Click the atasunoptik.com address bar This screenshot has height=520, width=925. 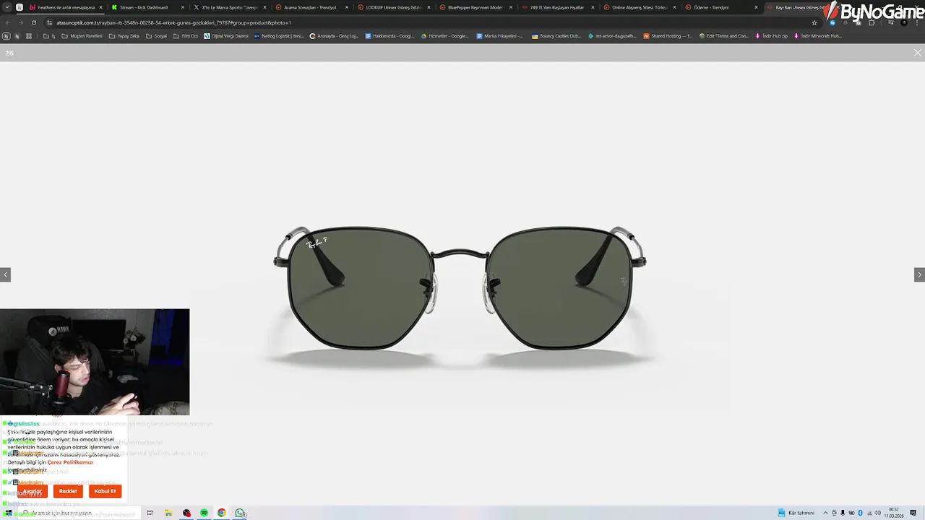[x=434, y=22]
